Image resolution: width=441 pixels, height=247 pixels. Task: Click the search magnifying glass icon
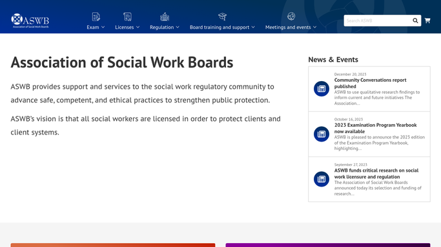(x=415, y=21)
